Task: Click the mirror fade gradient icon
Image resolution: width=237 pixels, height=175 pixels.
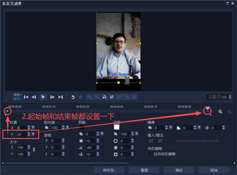Action: point(179,128)
